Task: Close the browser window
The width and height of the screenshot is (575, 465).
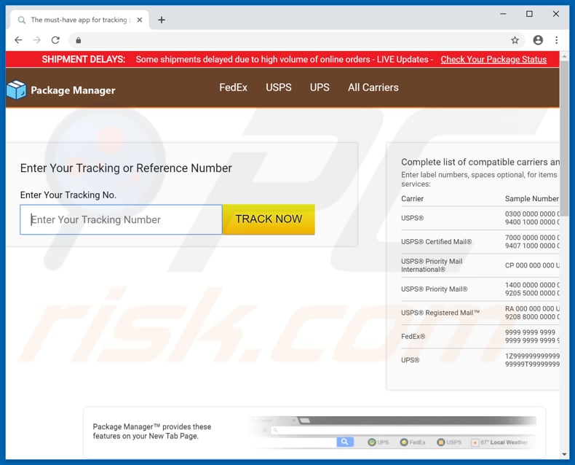Action: point(556,14)
